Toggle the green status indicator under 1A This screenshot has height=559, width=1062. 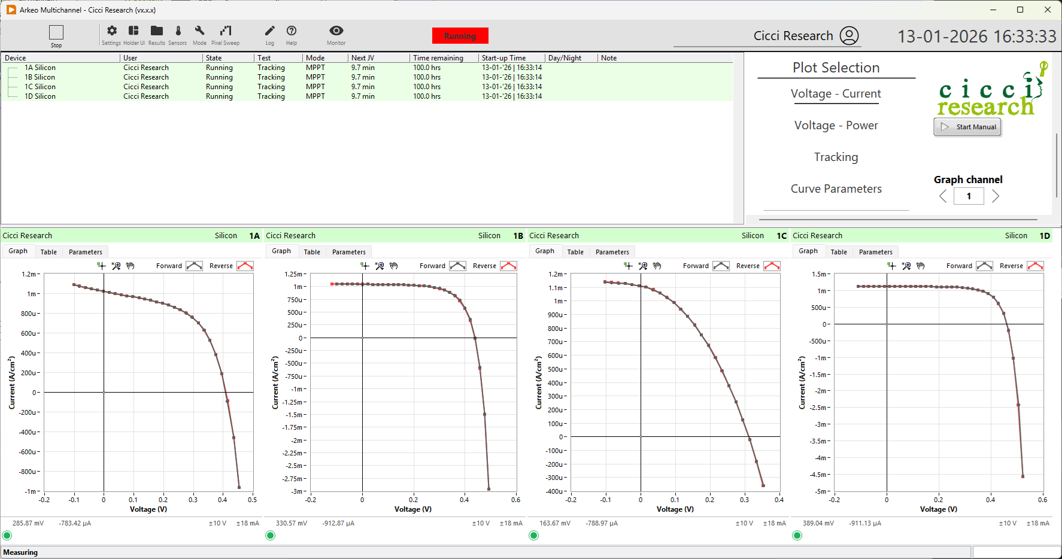click(x=7, y=535)
